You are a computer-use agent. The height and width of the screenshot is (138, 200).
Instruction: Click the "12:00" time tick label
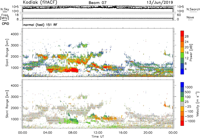click(98, 133)
